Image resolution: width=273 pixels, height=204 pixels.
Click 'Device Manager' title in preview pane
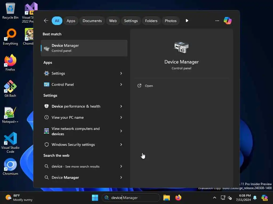[181, 62]
